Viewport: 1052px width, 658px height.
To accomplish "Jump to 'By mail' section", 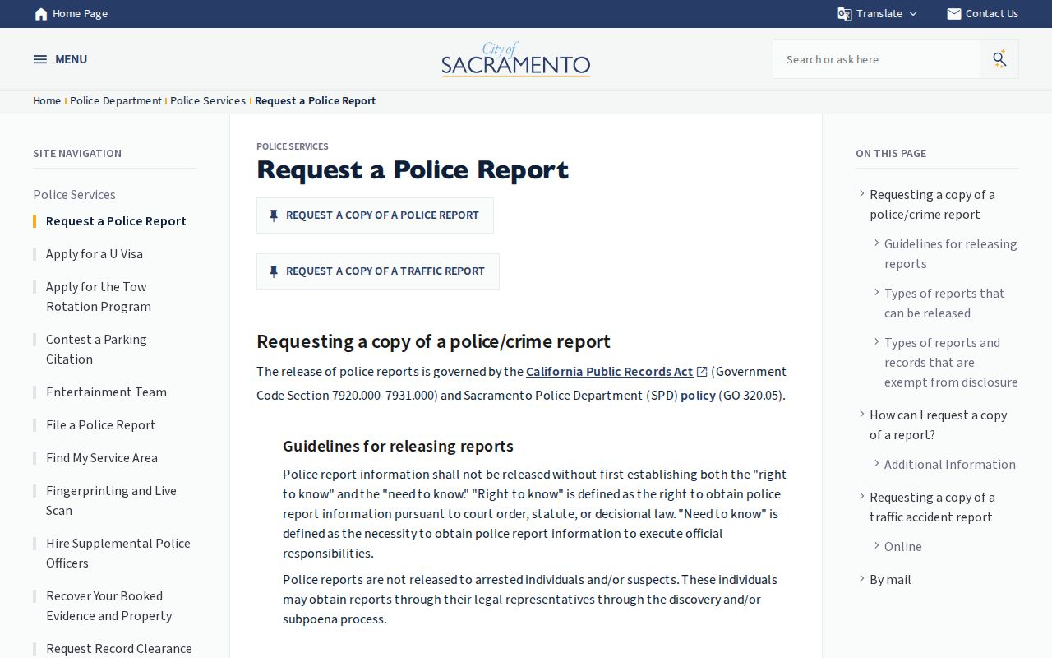I will pyautogui.click(x=890, y=580).
